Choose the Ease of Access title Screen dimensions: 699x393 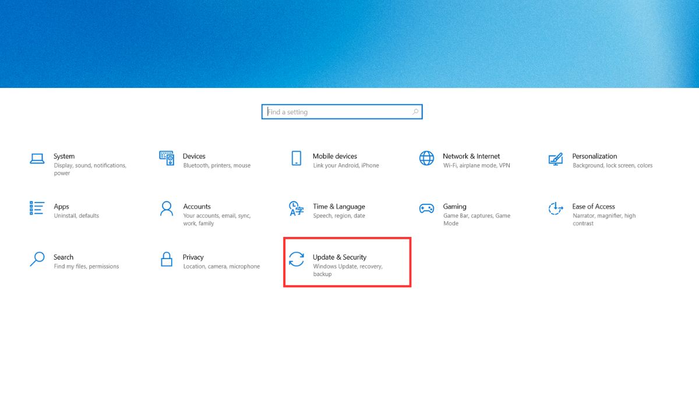594,207
